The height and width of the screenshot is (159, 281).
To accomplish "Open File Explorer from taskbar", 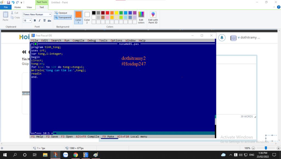I will [x=45, y=155].
